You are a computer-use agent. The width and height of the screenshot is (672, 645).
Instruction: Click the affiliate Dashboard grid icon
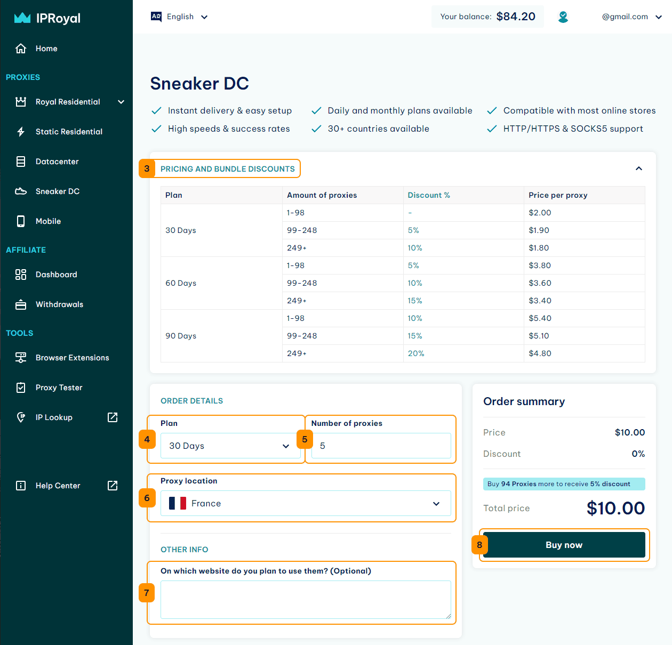click(21, 275)
